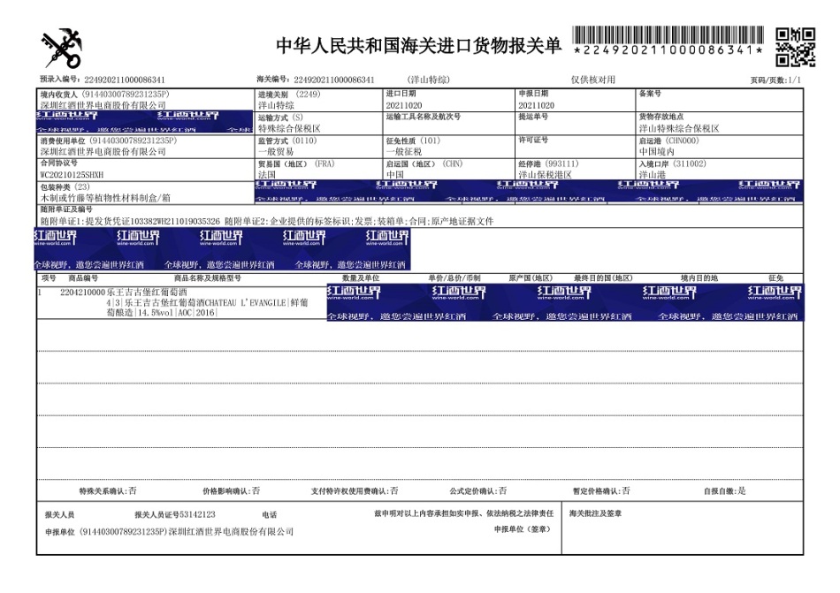Click the 备案号 field label
The height and width of the screenshot is (593, 840).
click(x=650, y=94)
